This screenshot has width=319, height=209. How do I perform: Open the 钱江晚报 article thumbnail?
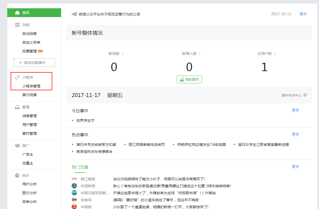coord(74,179)
